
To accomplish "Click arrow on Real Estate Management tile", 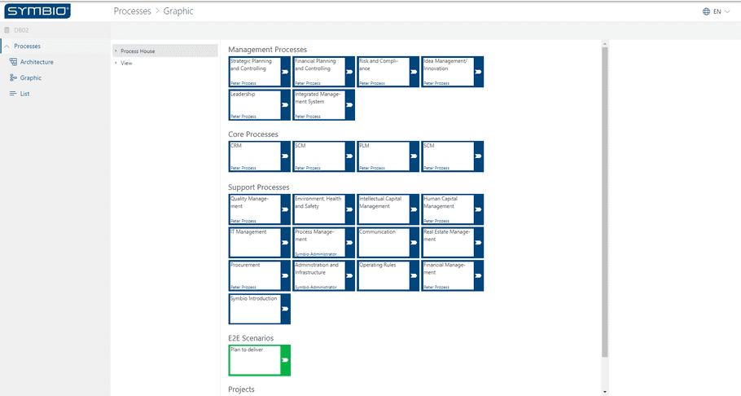I will coord(478,243).
